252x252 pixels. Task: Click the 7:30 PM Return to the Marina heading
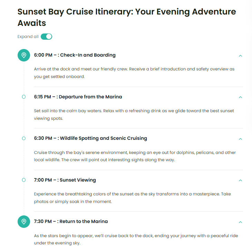pos(71,222)
